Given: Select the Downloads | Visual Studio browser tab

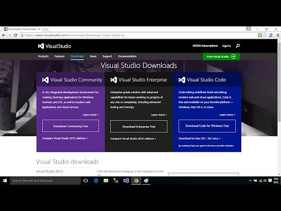Looking at the screenshot, I should point(22,29).
